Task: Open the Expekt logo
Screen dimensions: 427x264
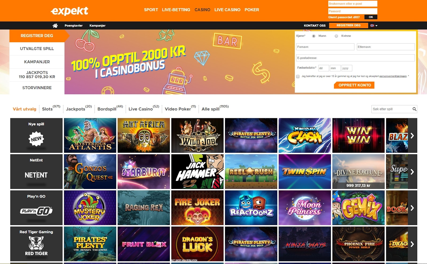Action: coord(69,11)
